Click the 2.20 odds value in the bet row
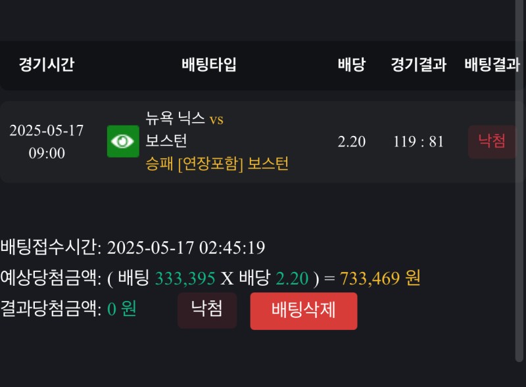This screenshot has height=387, width=526. pyautogui.click(x=352, y=142)
